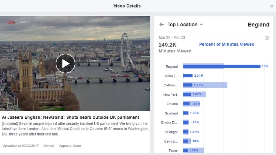276x155 pixels.
Task: Click the Mar 22 - Mar 23 date range
Action: (172, 38)
